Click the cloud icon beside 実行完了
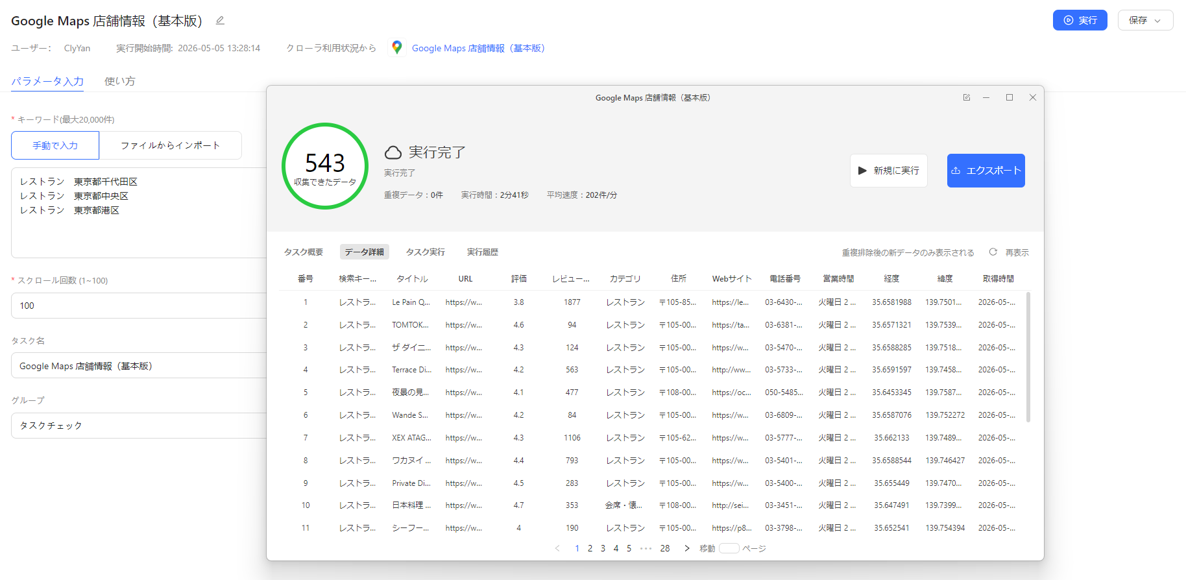 tap(393, 152)
